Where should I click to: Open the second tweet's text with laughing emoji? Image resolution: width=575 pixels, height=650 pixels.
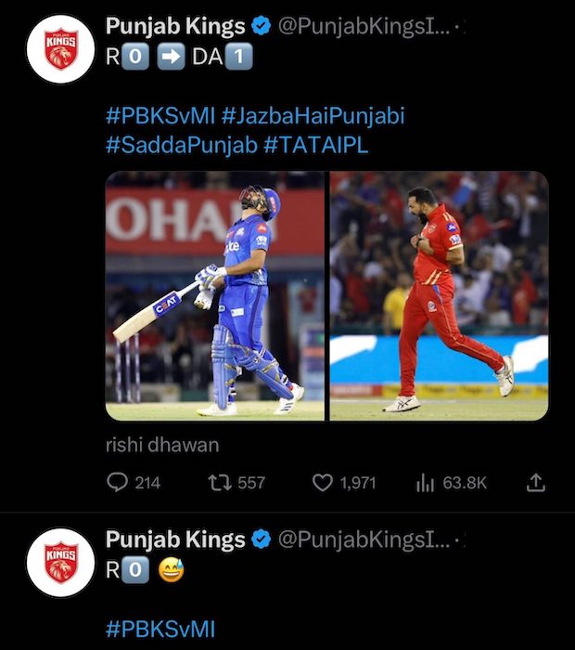(145, 571)
